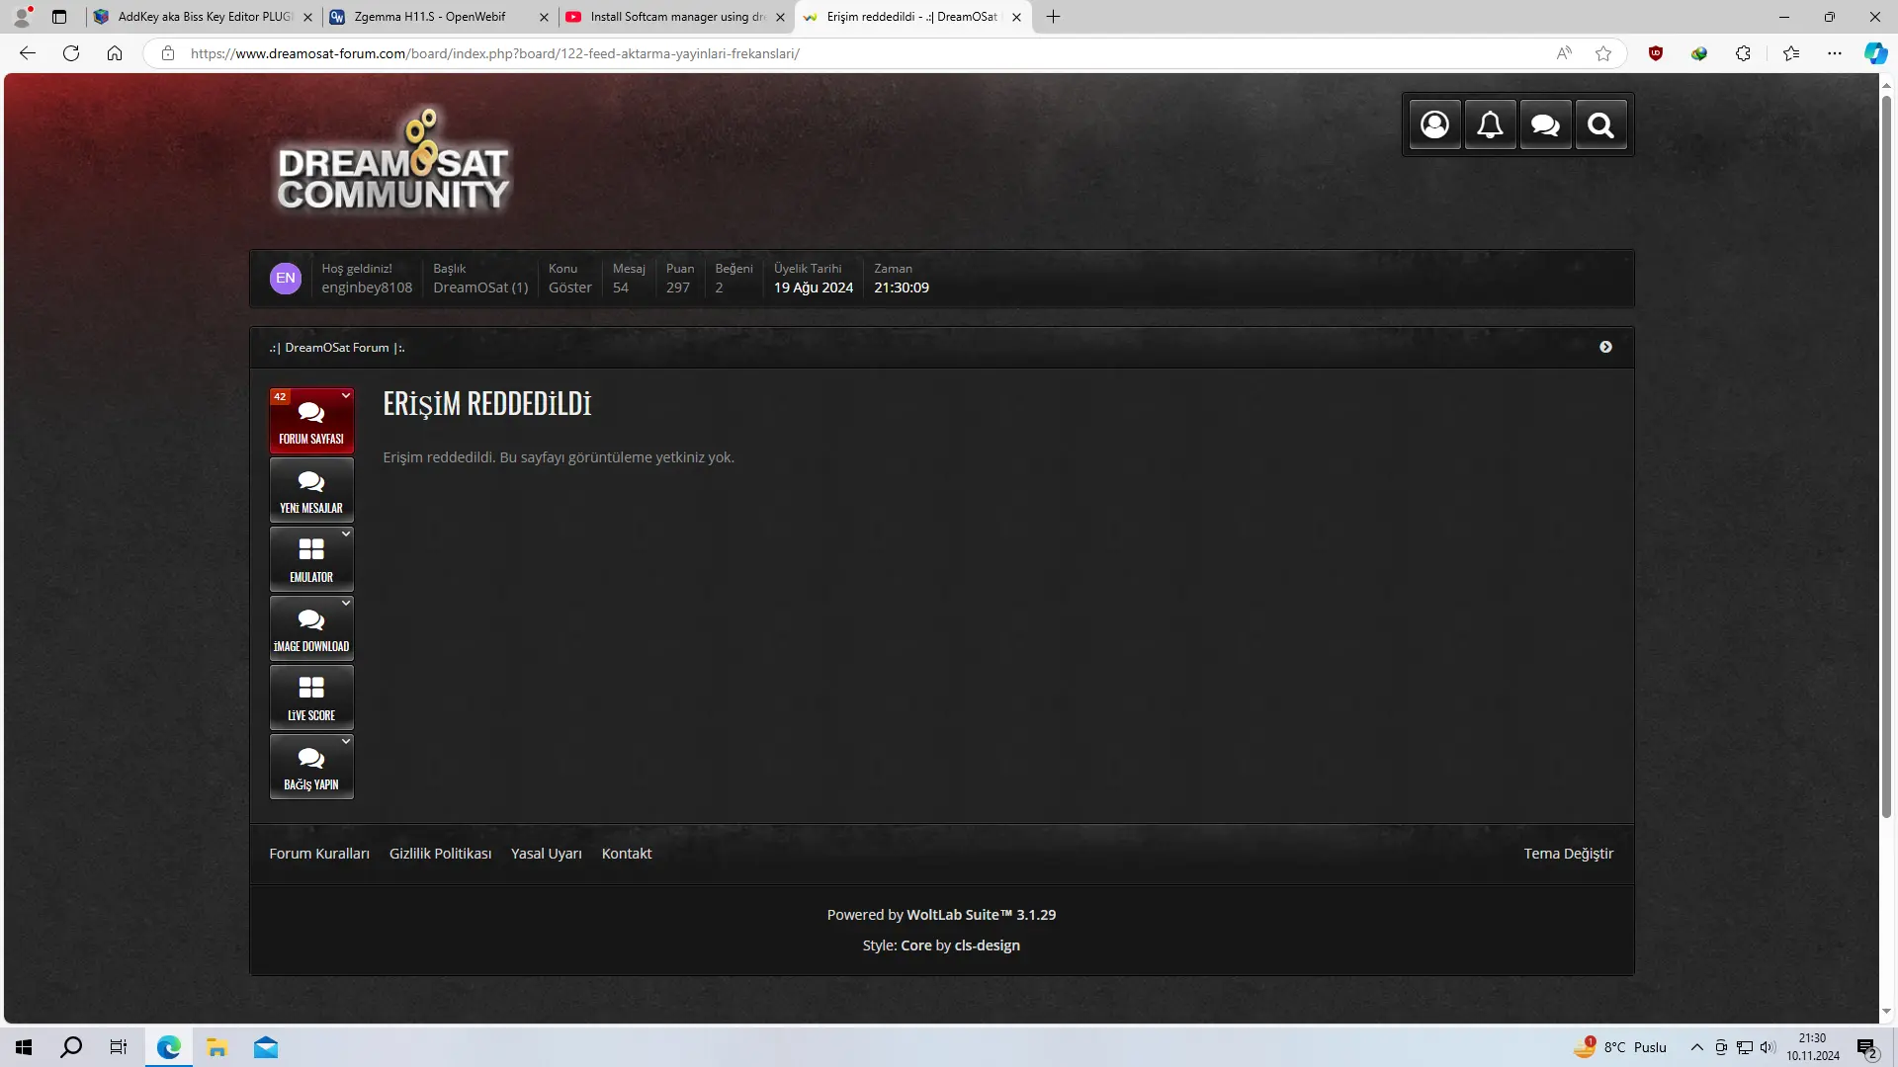Expand the Emulator dropdown chevron
Image resolution: width=1898 pixels, height=1067 pixels.
tap(346, 533)
